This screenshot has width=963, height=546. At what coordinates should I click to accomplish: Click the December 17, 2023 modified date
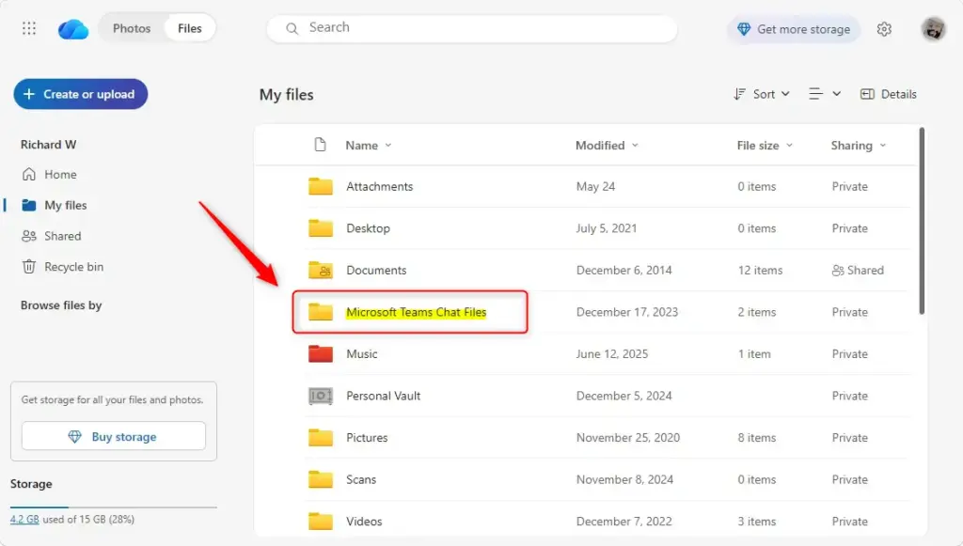point(627,312)
